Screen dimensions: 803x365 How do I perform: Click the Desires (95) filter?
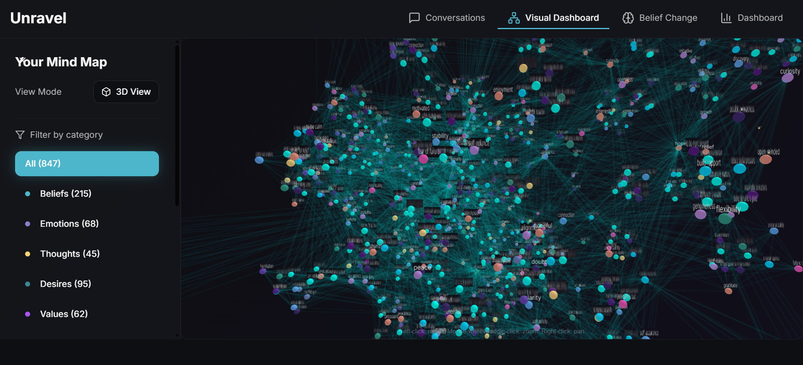(66, 284)
